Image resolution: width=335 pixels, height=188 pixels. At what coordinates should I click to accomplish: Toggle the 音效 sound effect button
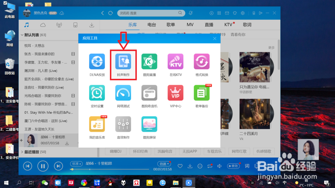(233, 166)
